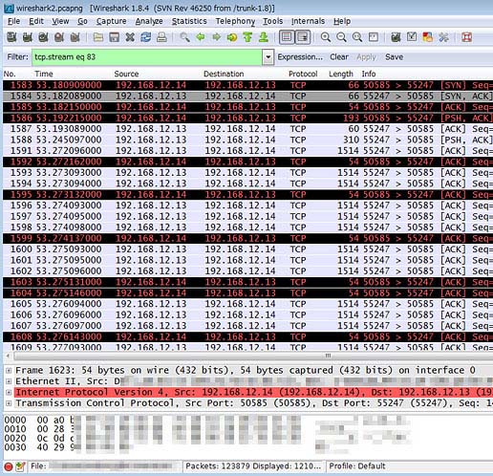Toggle auto scroll in live capture
This screenshot has width=493, height=476.
[303, 37]
